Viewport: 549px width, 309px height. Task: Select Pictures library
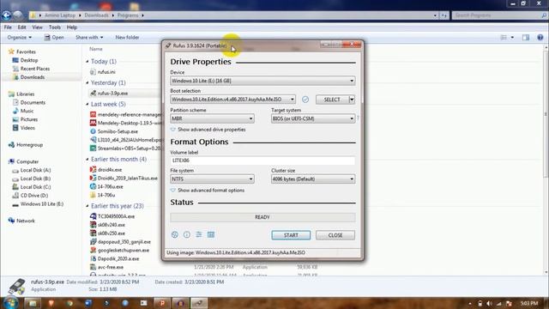pyautogui.click(x=25, y=119)
